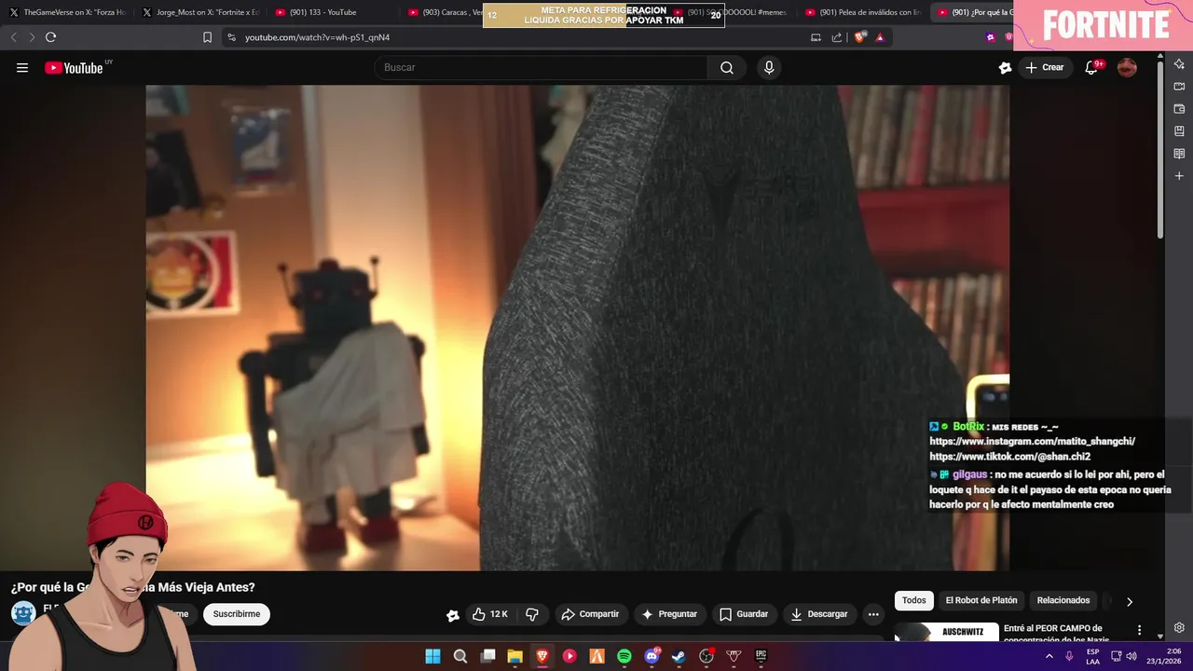Image resolution: width=1193 pixels, height=671 pixels.
Task: Open more actions ellipsis under video
Action: (x=872, y=614)
